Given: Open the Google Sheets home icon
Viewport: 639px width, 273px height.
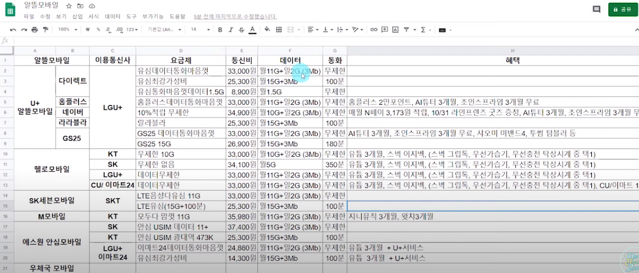Looking at the screenshot, I should click(x=10, y=10).
